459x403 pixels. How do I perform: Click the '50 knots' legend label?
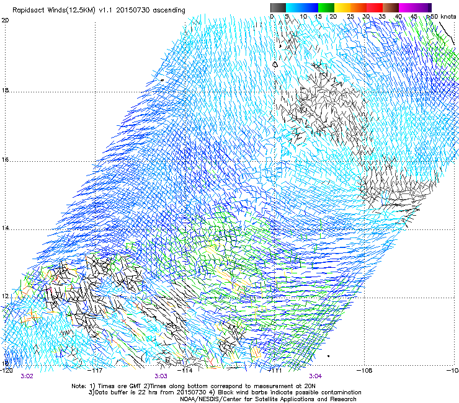[x=443, y=17]
